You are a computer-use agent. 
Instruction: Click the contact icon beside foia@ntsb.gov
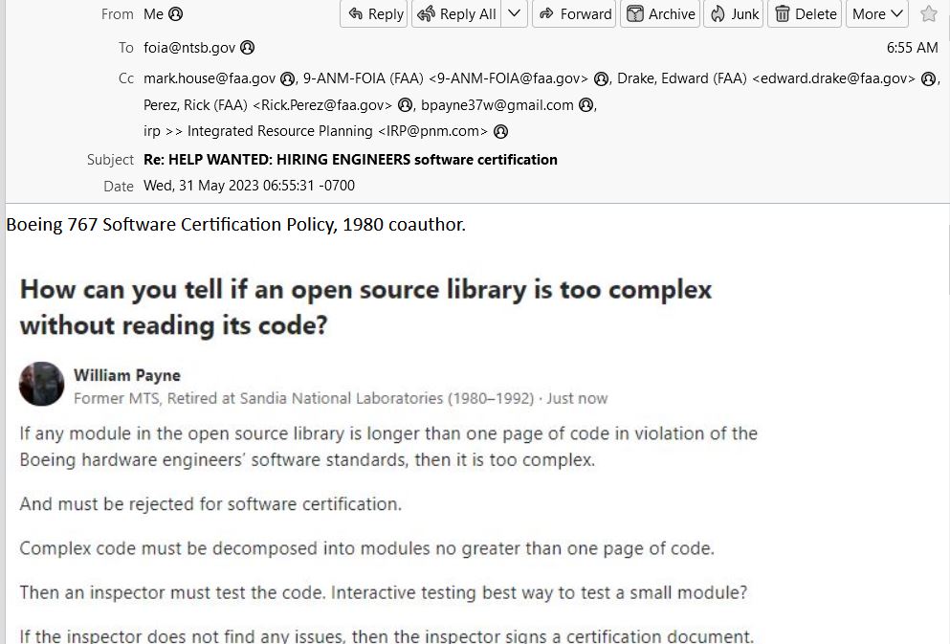(247, 47)
